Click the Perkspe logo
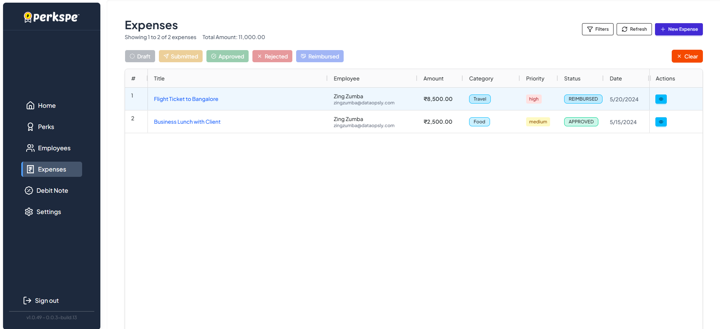720x329 pixels. (52, 17)
